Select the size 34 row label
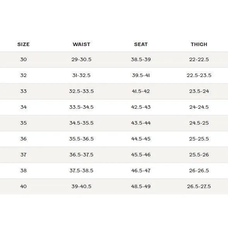This screenshot has width=228, height=228. click(23, 107)
